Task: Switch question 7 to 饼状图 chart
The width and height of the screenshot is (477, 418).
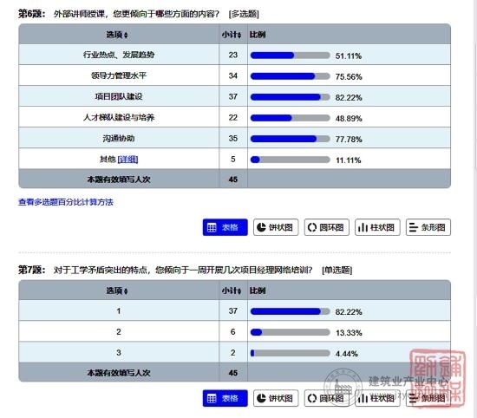Action: pos(276,398)
